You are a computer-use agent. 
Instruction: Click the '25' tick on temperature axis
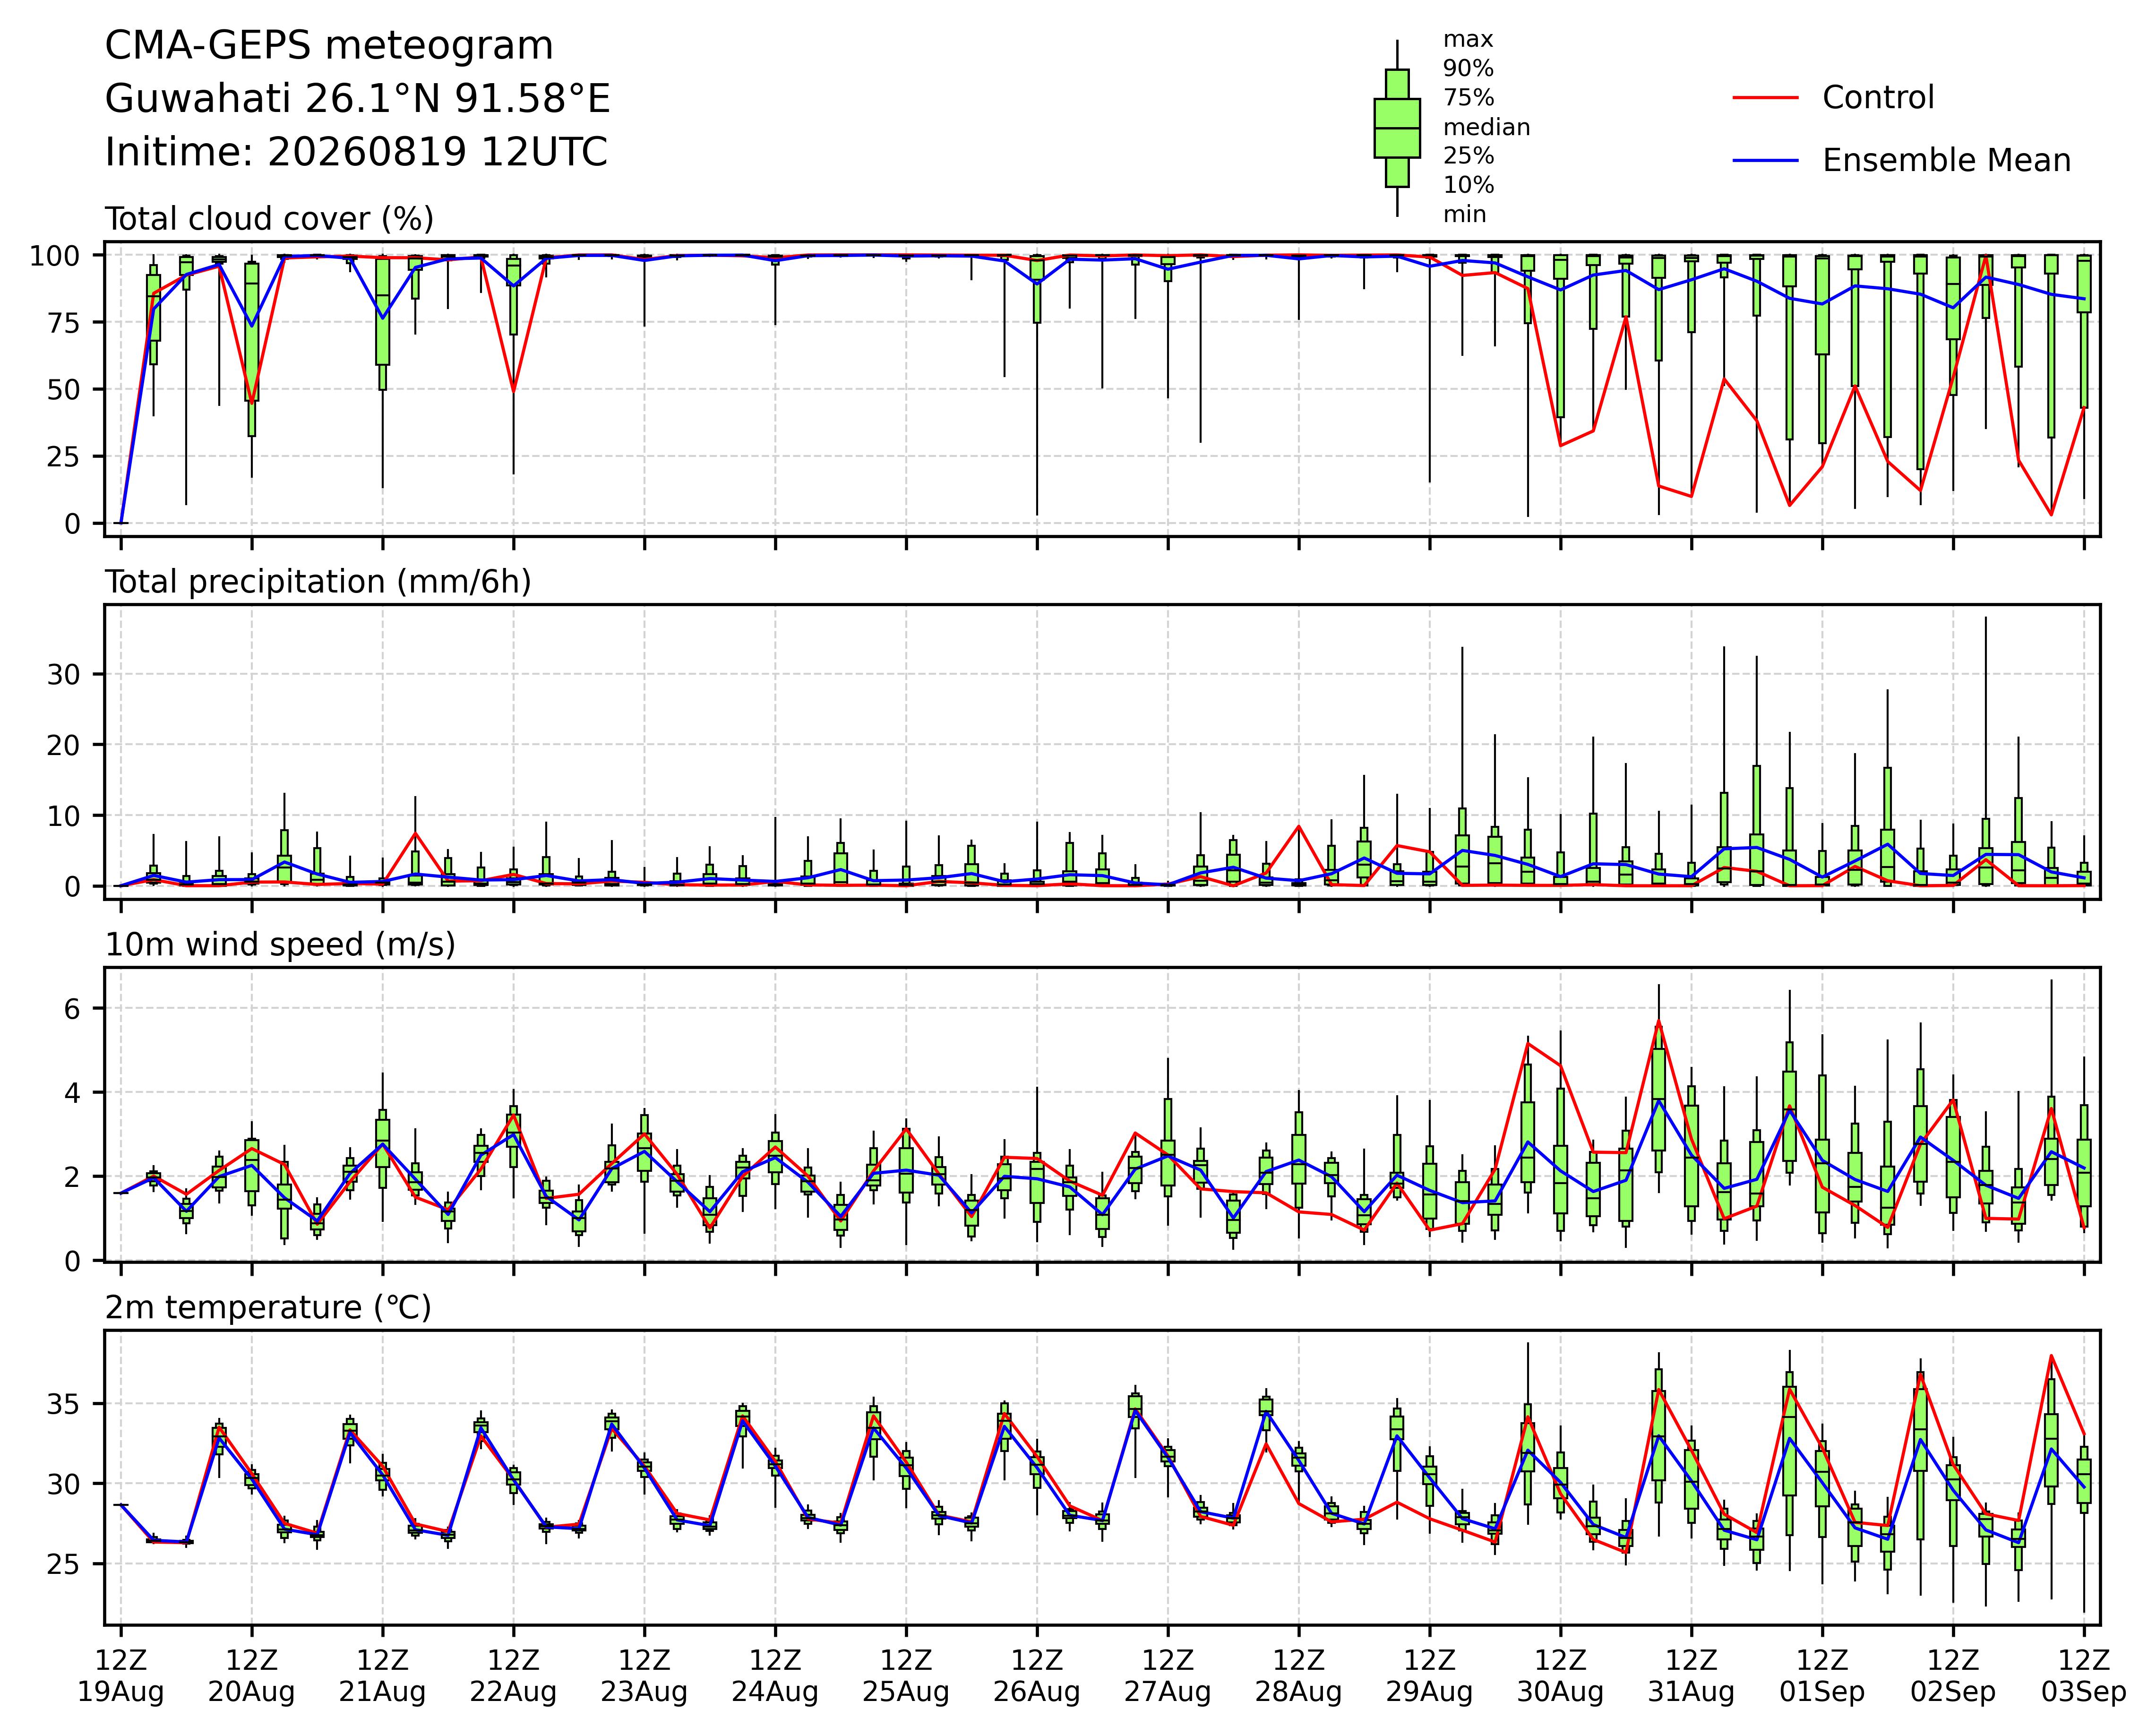tap(63, 1565)
